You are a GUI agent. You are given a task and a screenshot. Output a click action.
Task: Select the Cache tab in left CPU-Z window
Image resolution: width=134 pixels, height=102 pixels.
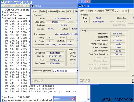(x=43, y=11)
